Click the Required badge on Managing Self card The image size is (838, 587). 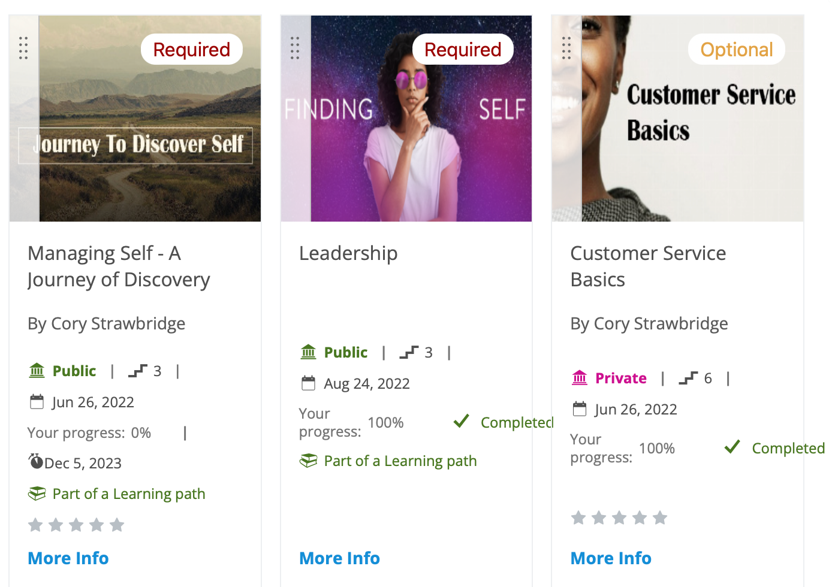tap(191, 49)
